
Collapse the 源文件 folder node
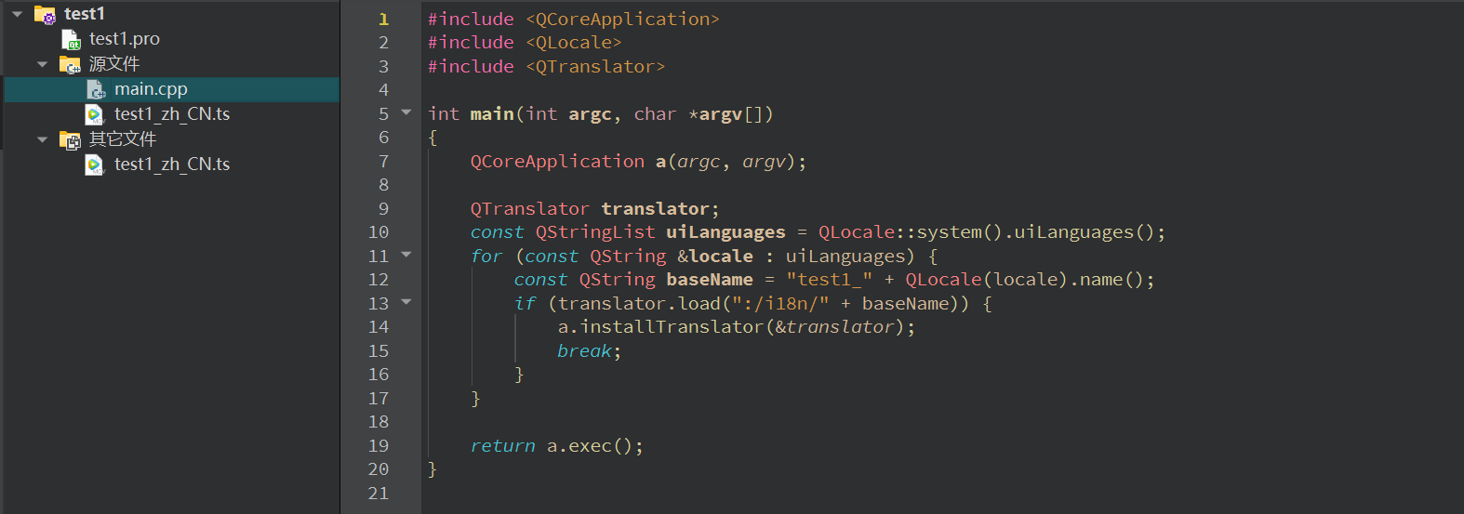pyautogui.click(x=42, y=64)
